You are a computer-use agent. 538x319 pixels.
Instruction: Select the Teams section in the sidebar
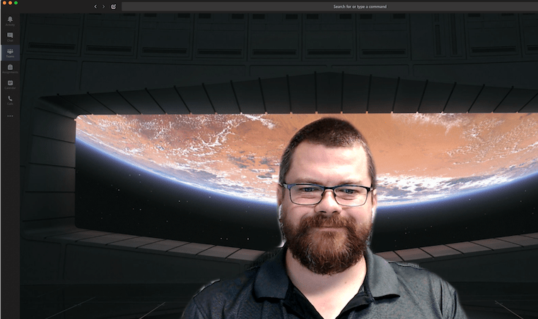click(x=10, y=53)
